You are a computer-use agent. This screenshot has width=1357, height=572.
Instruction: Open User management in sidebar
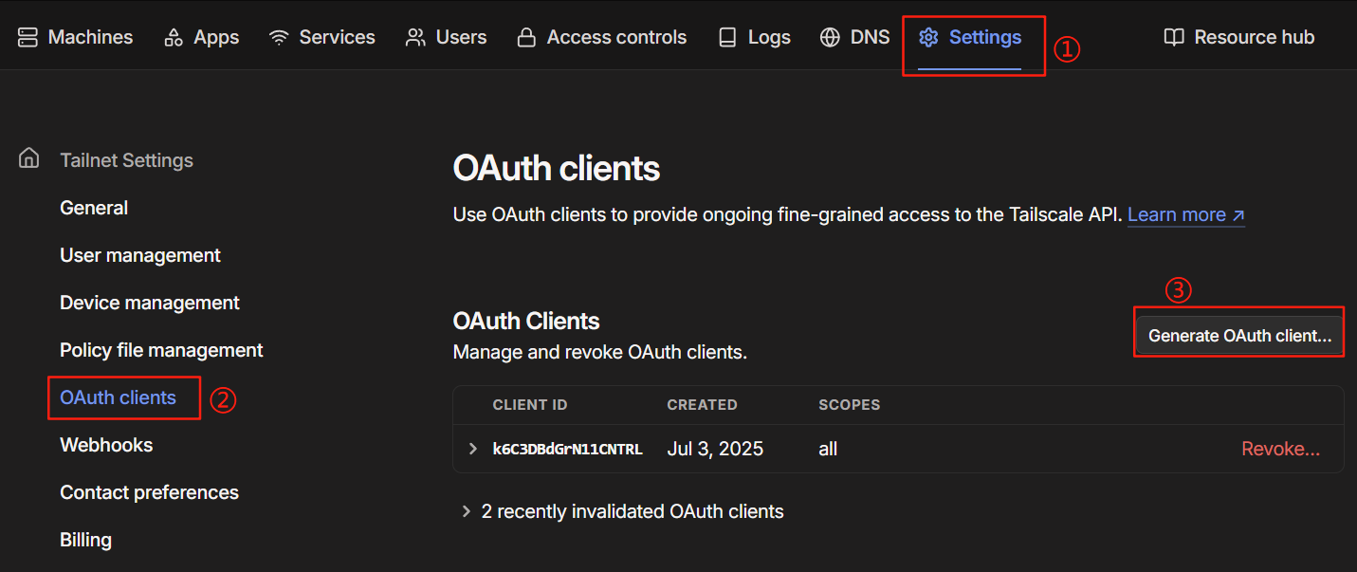[140, 255]
